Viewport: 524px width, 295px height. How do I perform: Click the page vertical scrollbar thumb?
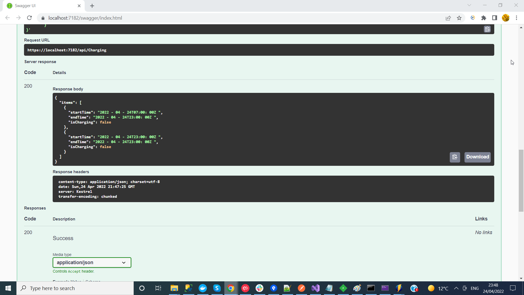point(521,180)
